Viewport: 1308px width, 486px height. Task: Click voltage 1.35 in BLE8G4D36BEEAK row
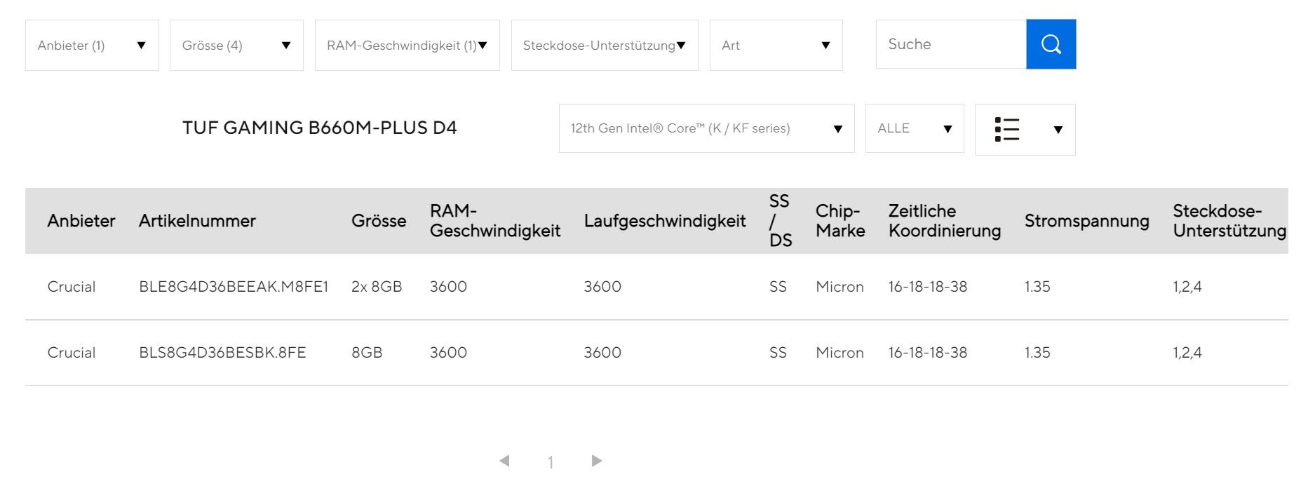coord(1037,287)
